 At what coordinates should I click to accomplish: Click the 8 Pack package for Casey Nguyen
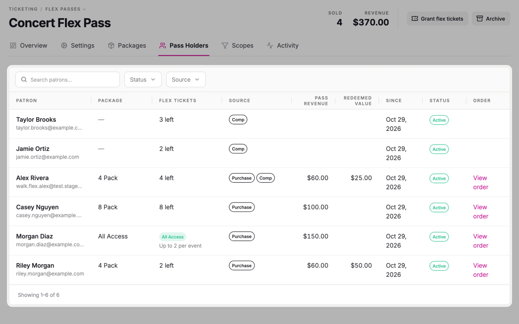coord(108,207)
